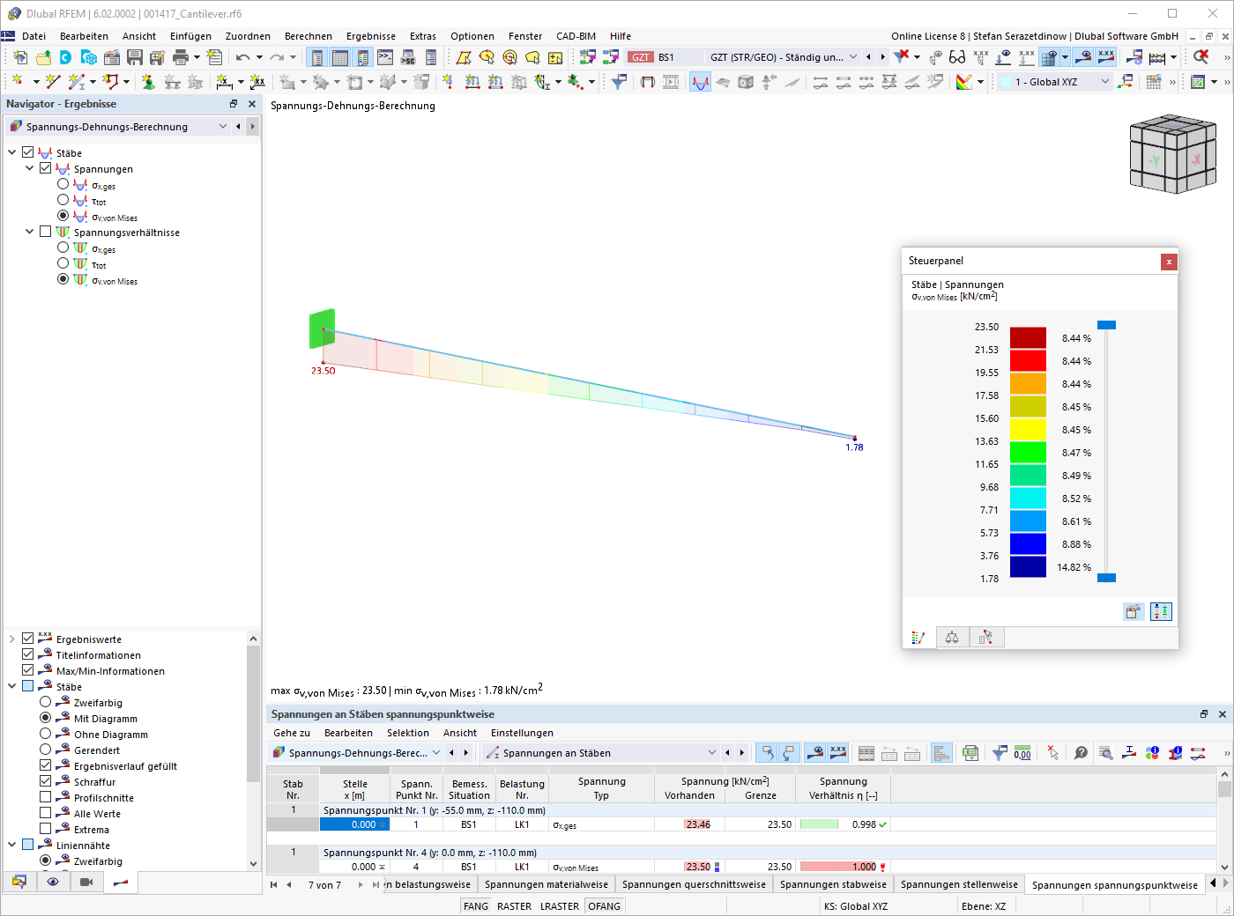
Task: Click the delete results filter icon
Action: (901, 57)
